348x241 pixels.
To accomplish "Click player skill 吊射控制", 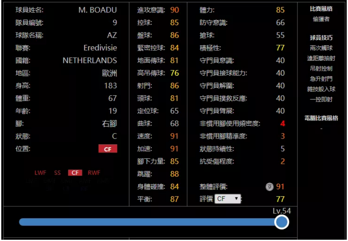I will click(321, 69).
